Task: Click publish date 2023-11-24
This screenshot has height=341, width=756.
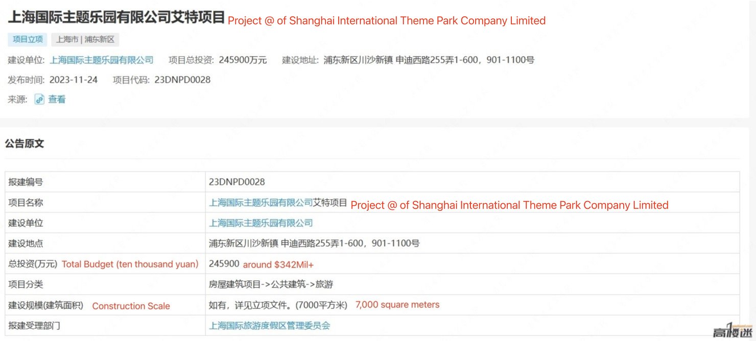Action: 73,80
